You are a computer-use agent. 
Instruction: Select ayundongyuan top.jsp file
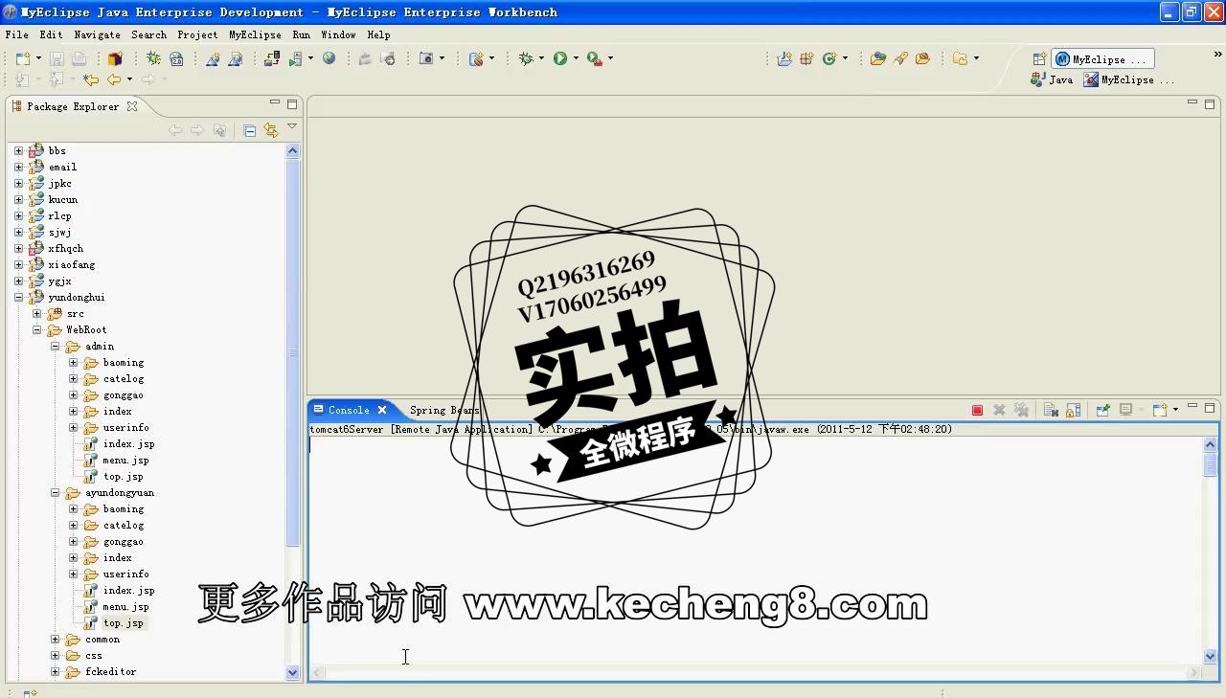[x=123, y=622]
